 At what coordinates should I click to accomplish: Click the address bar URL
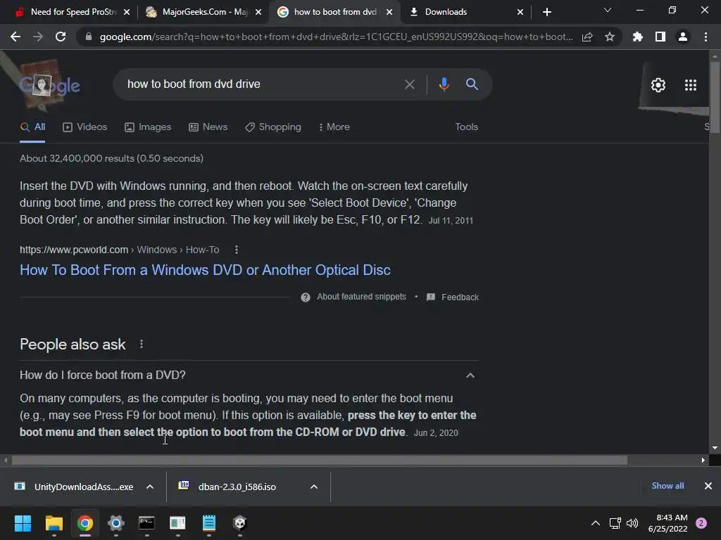coord(336,37)
